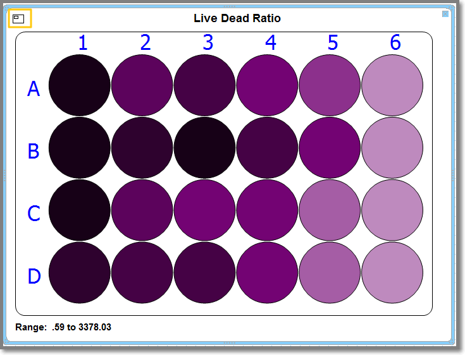Image resolution: width=465 pixels, height=355 pixels.
Task: Select well A1
Action: coord(80,85)
